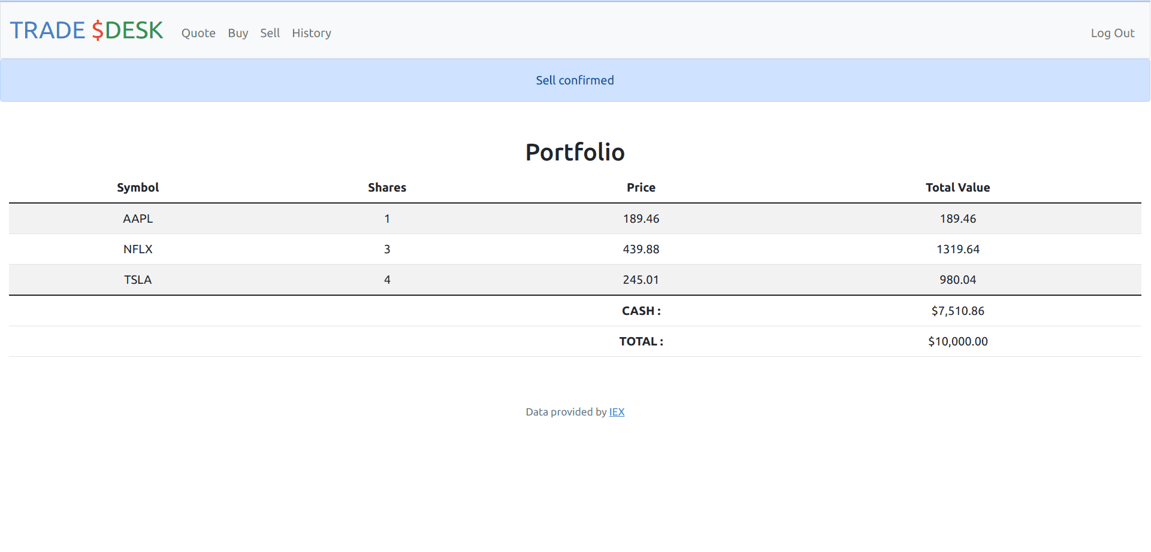Click the NFLX shares count 3

pos(387,249)
